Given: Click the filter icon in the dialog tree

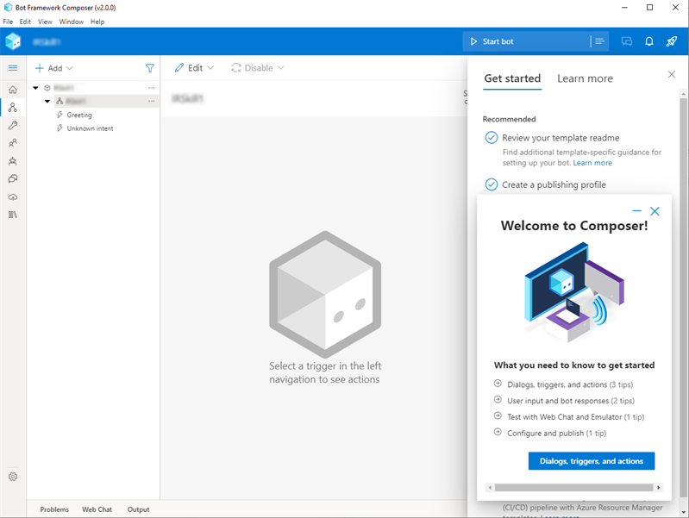Looking at the screenshot, I should coord(150,68).
